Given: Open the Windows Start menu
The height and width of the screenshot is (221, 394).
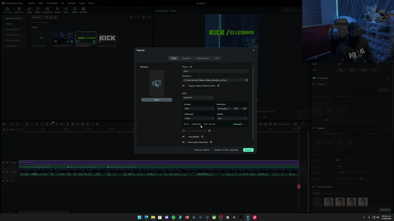Looking at the screenshot, I should pyautogui.click(x=139, y=217).
